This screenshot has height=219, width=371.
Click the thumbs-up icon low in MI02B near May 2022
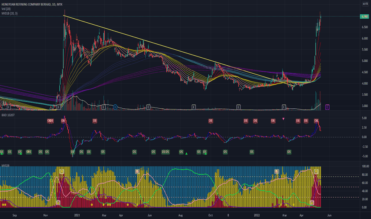pos(312,202)
